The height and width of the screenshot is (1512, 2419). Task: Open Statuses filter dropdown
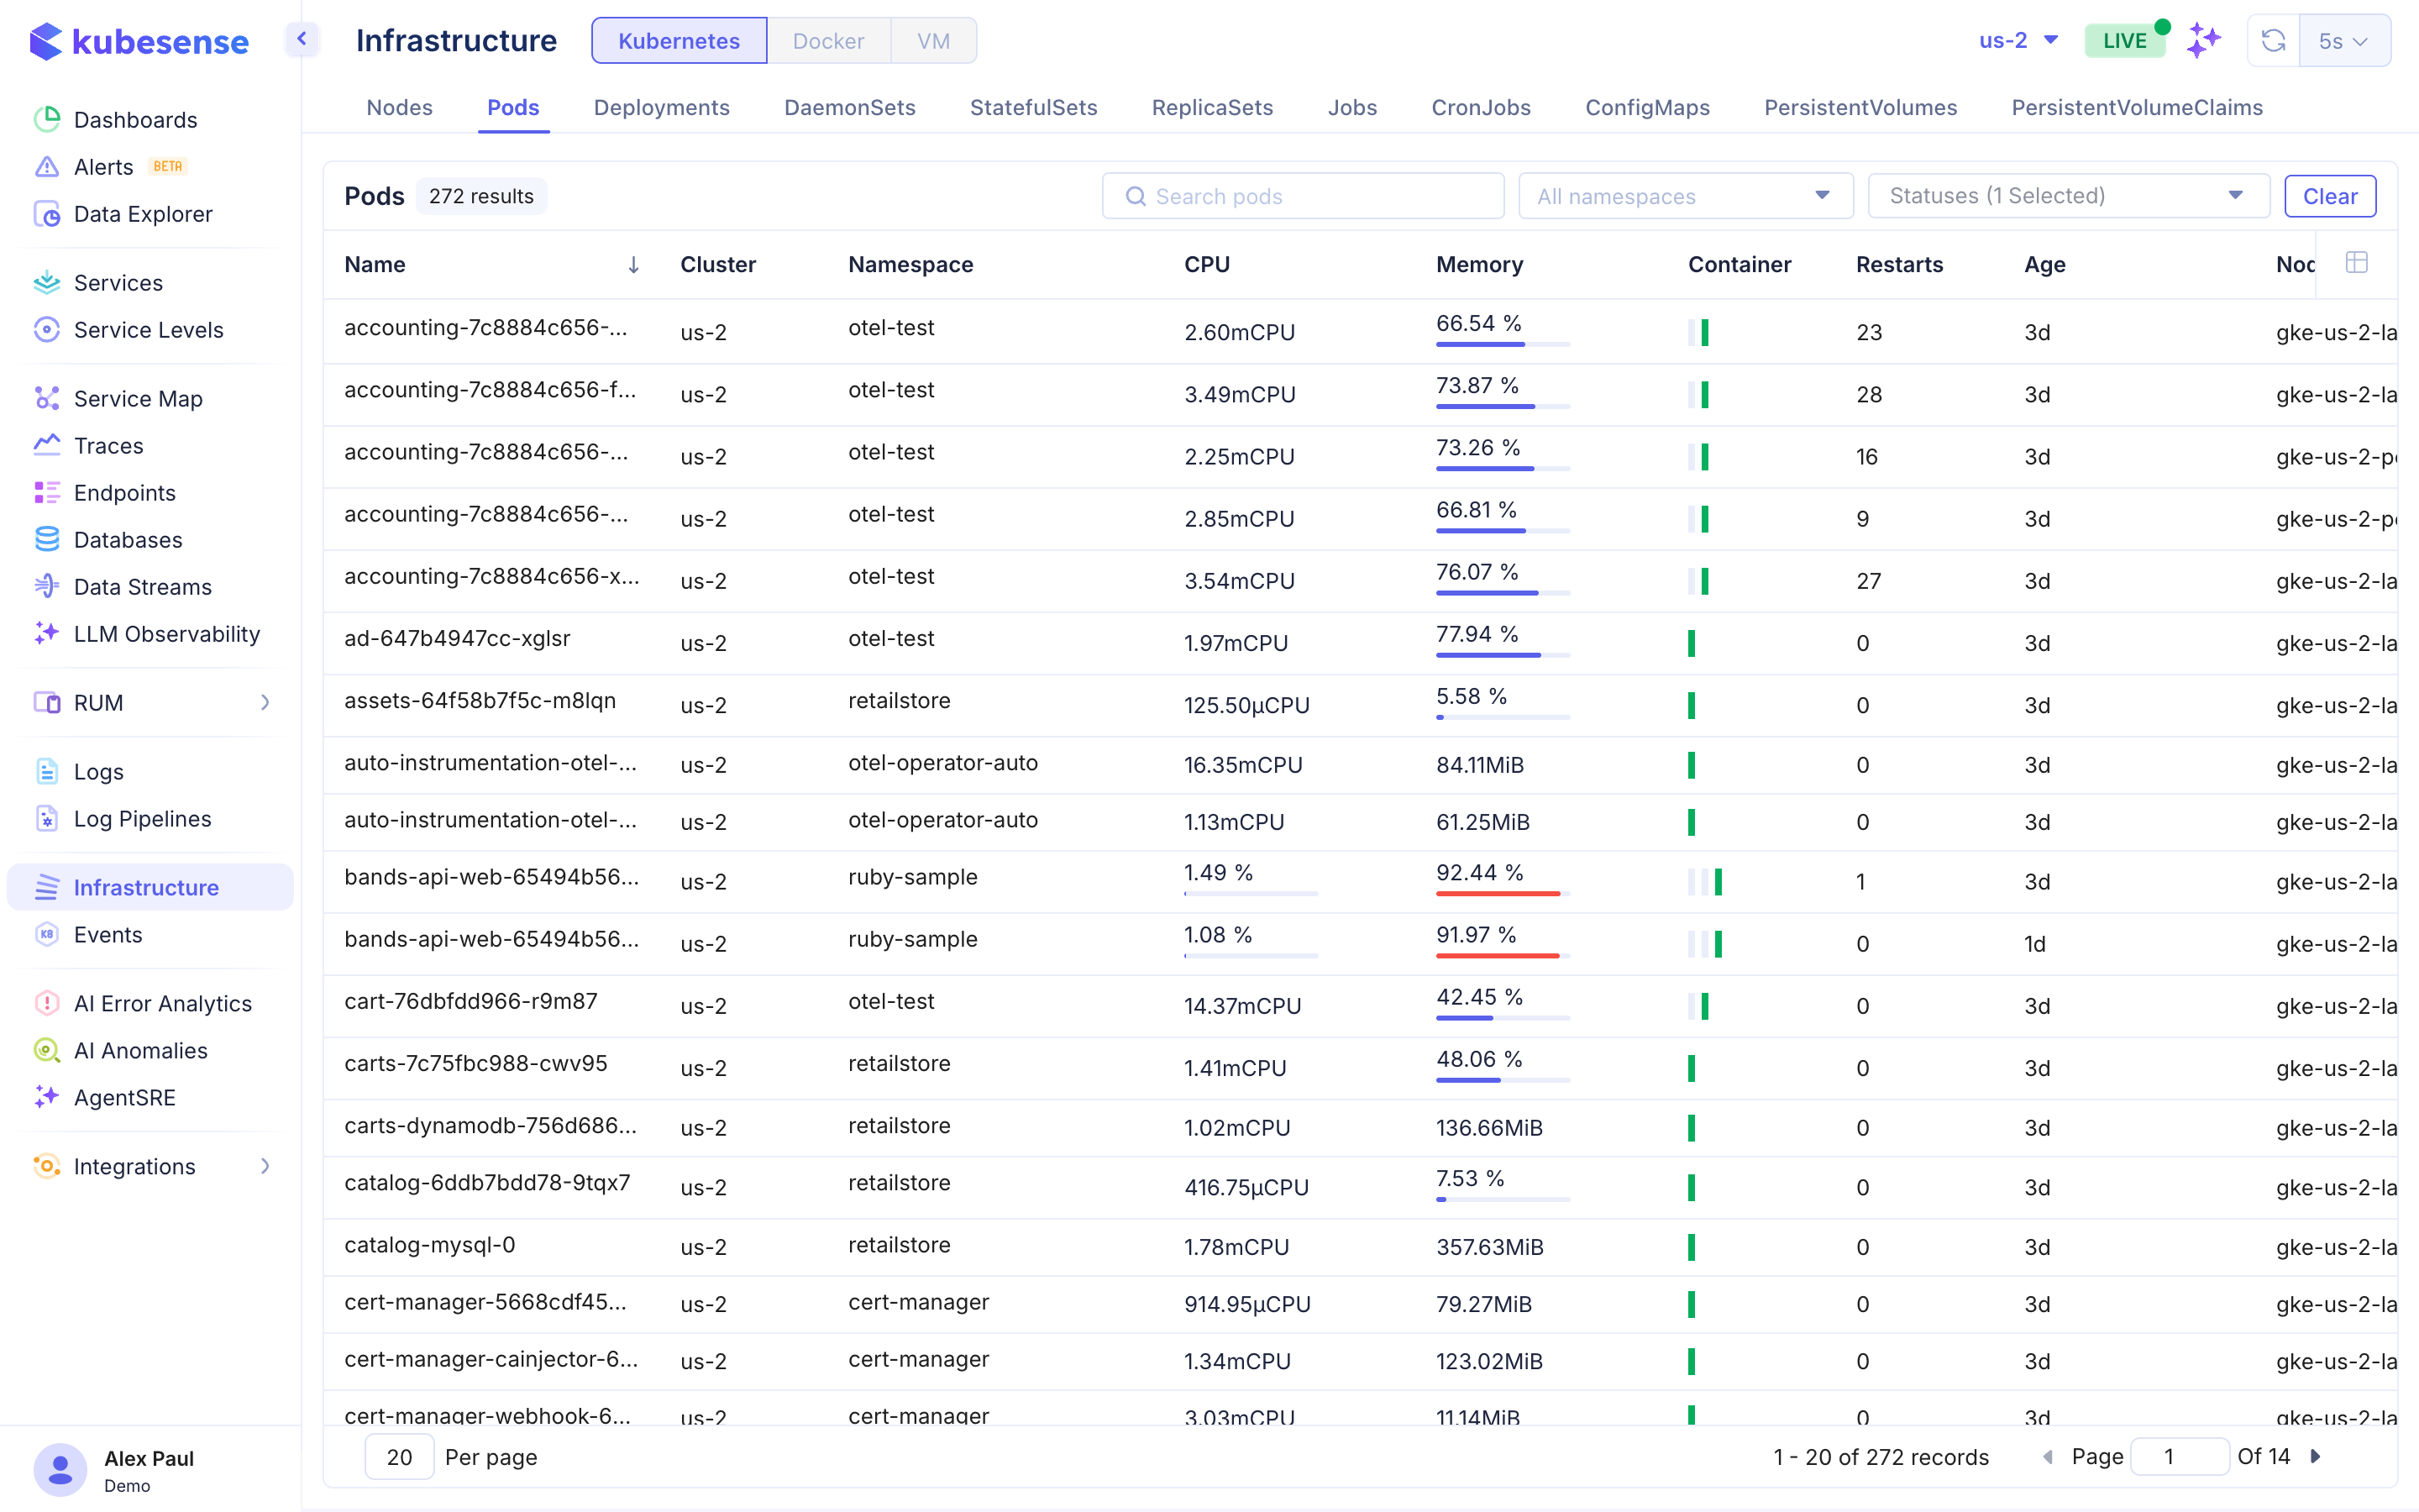click(x=2067, y=196)
